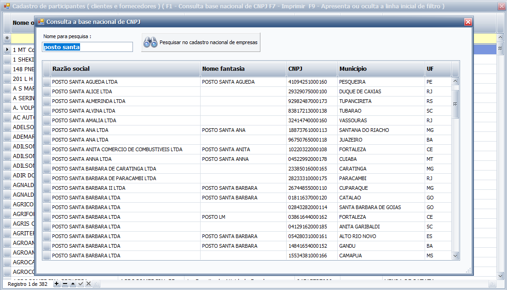Select the CUIABA municipality cell
The height and width of the screenshot is (290, 507).
(x=381, y=159)
